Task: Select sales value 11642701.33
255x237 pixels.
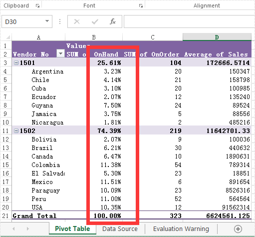Action: (x=217, y=131)
